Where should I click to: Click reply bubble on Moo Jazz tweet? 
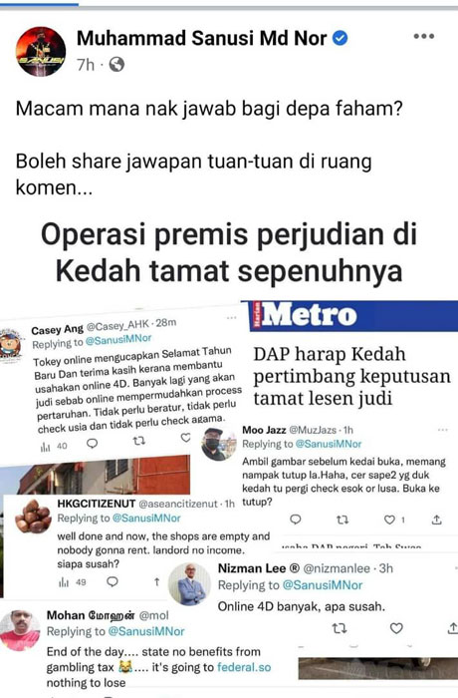tap(296, 520)
